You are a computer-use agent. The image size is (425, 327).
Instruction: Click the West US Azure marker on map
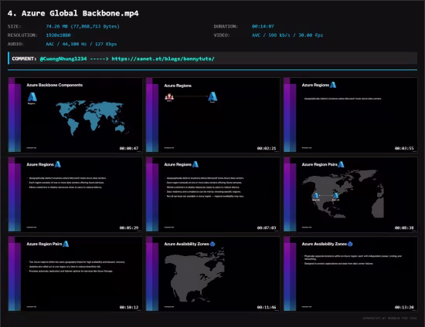coord(316,195)
